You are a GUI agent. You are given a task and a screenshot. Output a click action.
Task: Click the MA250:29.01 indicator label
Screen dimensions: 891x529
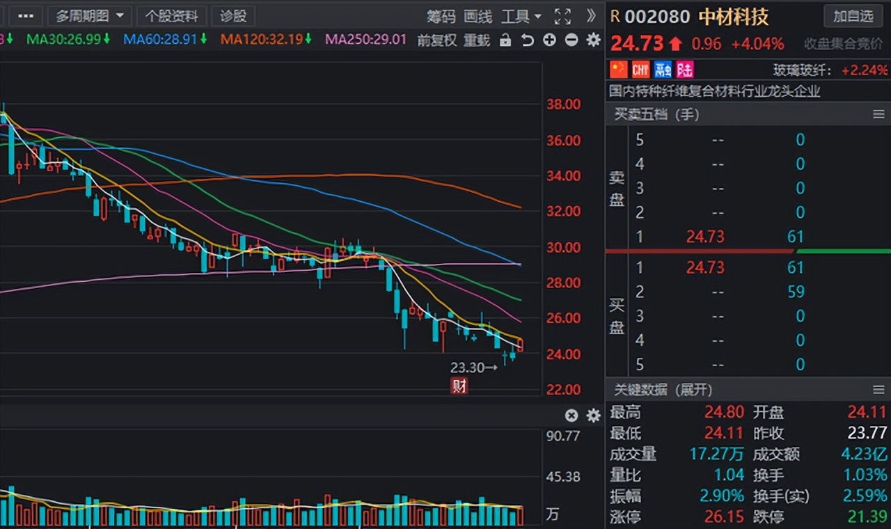click(365, 39)
